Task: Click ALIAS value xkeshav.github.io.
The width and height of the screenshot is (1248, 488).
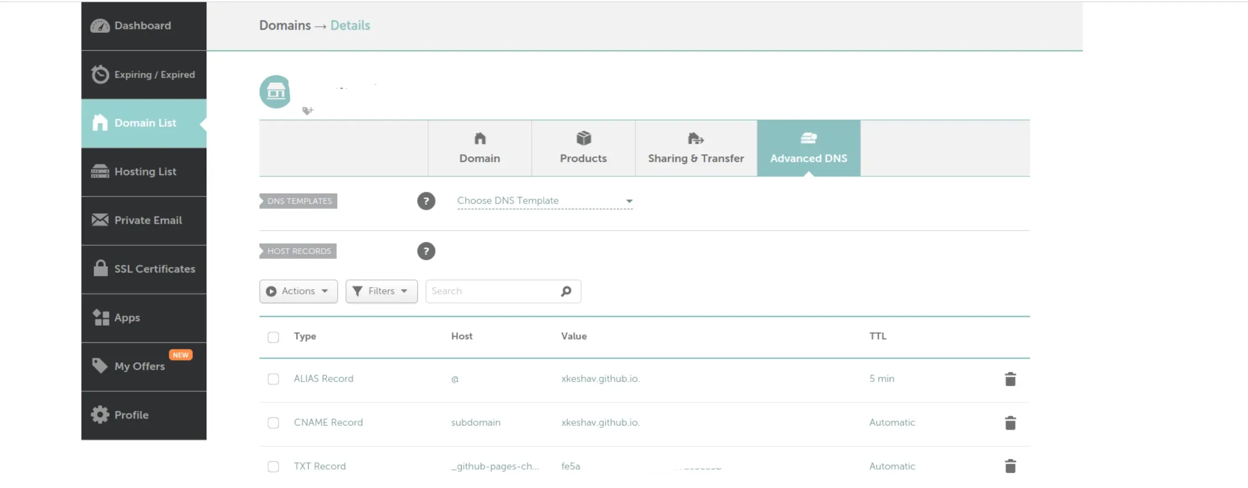Action: coord(600,378)
